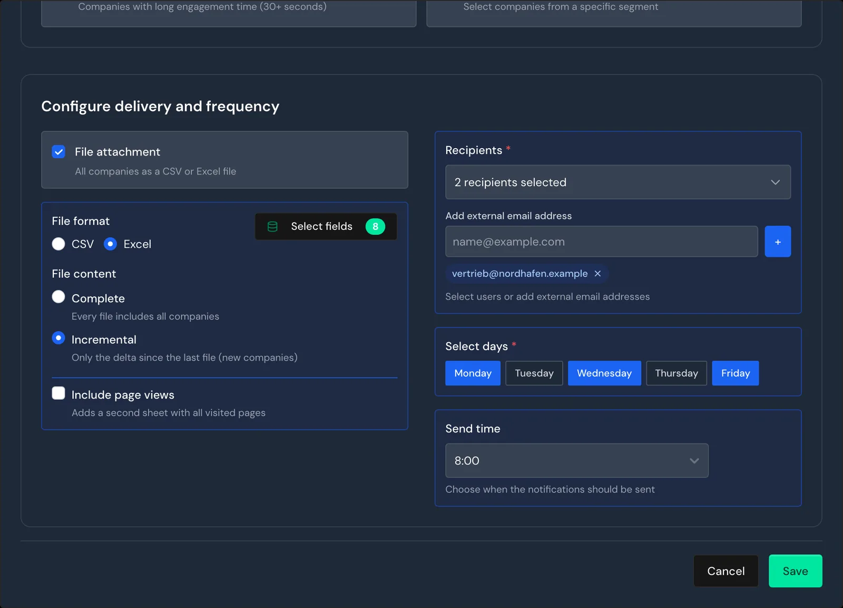Open the 8:00 send time dropdown
The height and width of the screenshot is (608, 843).
click(577, 460)
